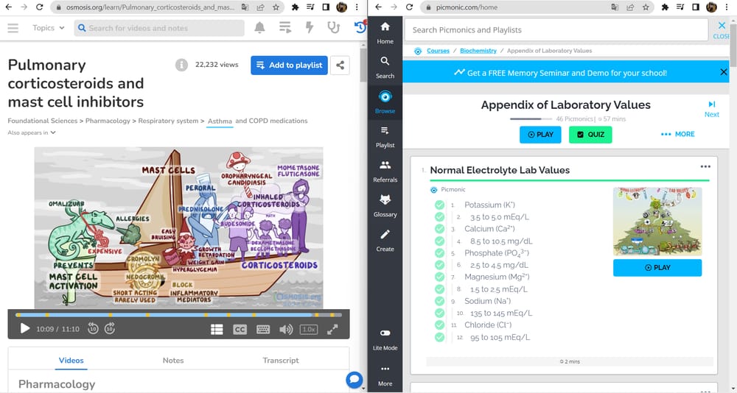Open Osmosis playlist queue icon
Image resolution: width=737 pixels, height=393 pixels.
tap(284, 28)
